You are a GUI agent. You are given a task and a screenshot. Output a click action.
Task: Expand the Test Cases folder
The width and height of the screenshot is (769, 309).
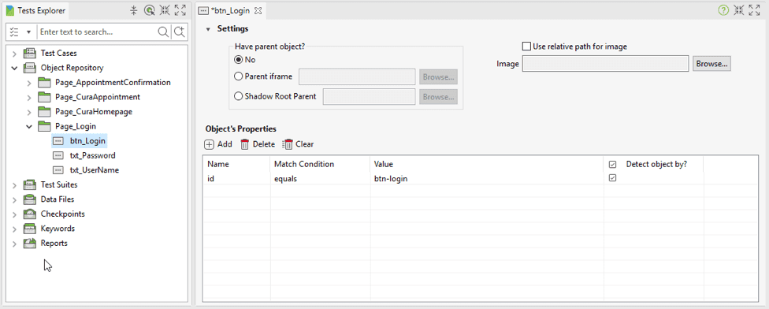(14, 53)
